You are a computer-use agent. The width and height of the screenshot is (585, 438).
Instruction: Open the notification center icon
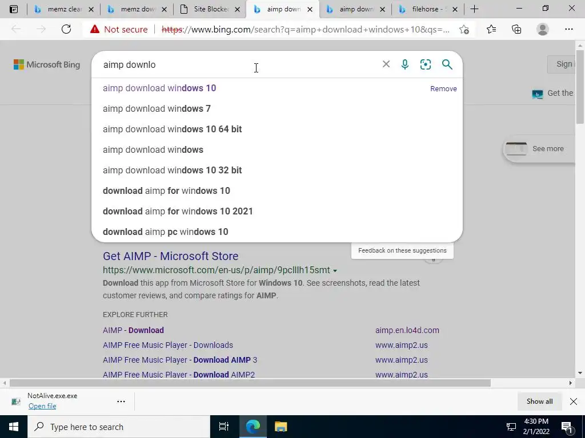(566, 427)
